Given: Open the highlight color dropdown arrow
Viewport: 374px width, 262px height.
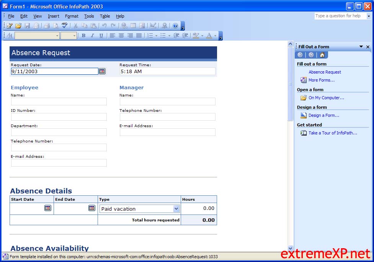Looking at the screenshot, I should tap(202, 36).
